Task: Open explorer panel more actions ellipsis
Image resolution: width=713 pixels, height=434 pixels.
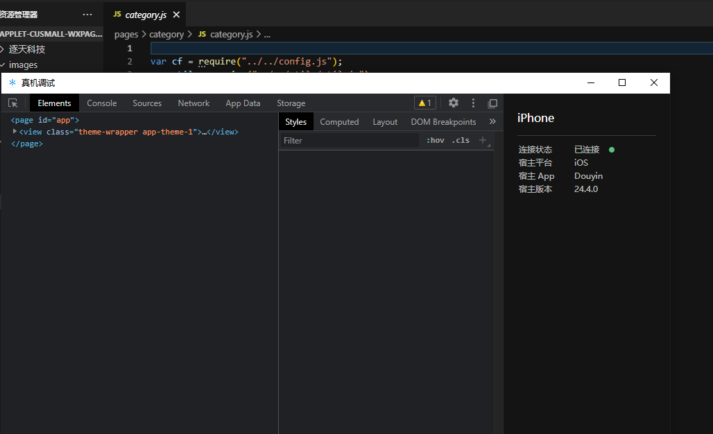Action: pyautogui.click(x=87, y=15)
